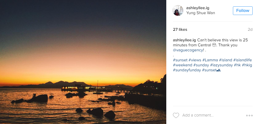
Task: Click the #lazysunday hashtag
Action: 221,65
